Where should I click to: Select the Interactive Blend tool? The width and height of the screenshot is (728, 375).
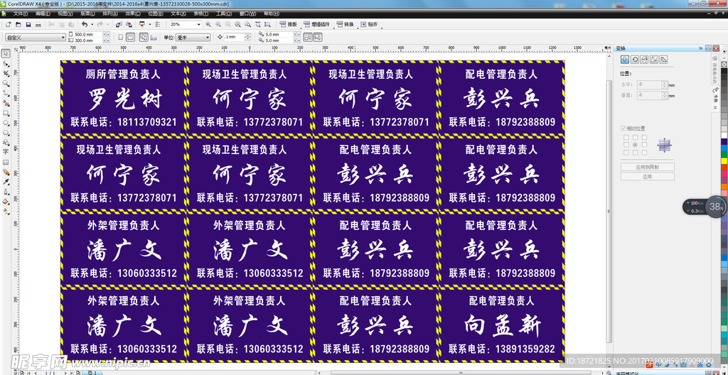coord(6,172)
